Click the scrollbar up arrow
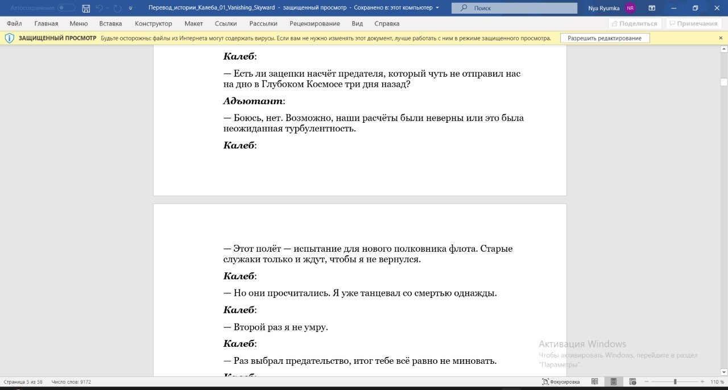This screenshot has height=390, width=728. point(723,50)
